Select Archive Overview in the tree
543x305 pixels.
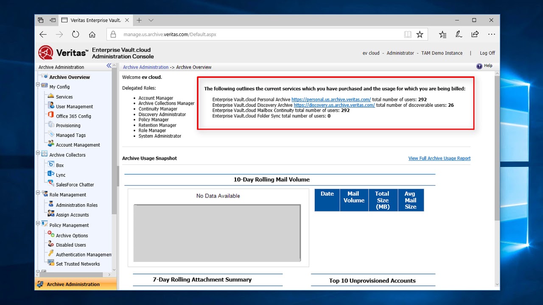[70, 77]
